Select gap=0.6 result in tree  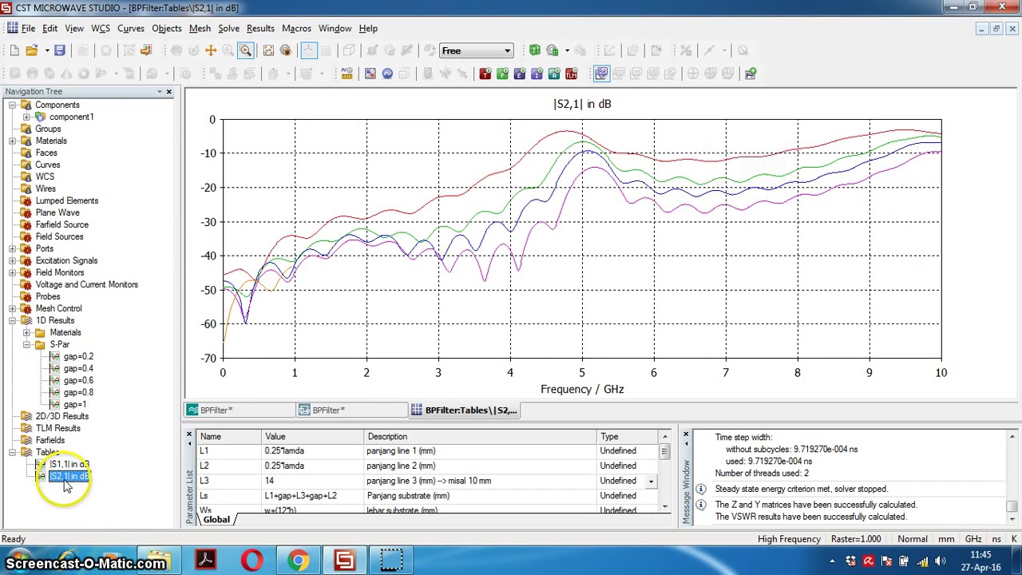(x=77, y=380)
